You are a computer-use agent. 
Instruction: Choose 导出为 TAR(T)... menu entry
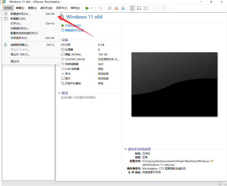coord(31,54)
